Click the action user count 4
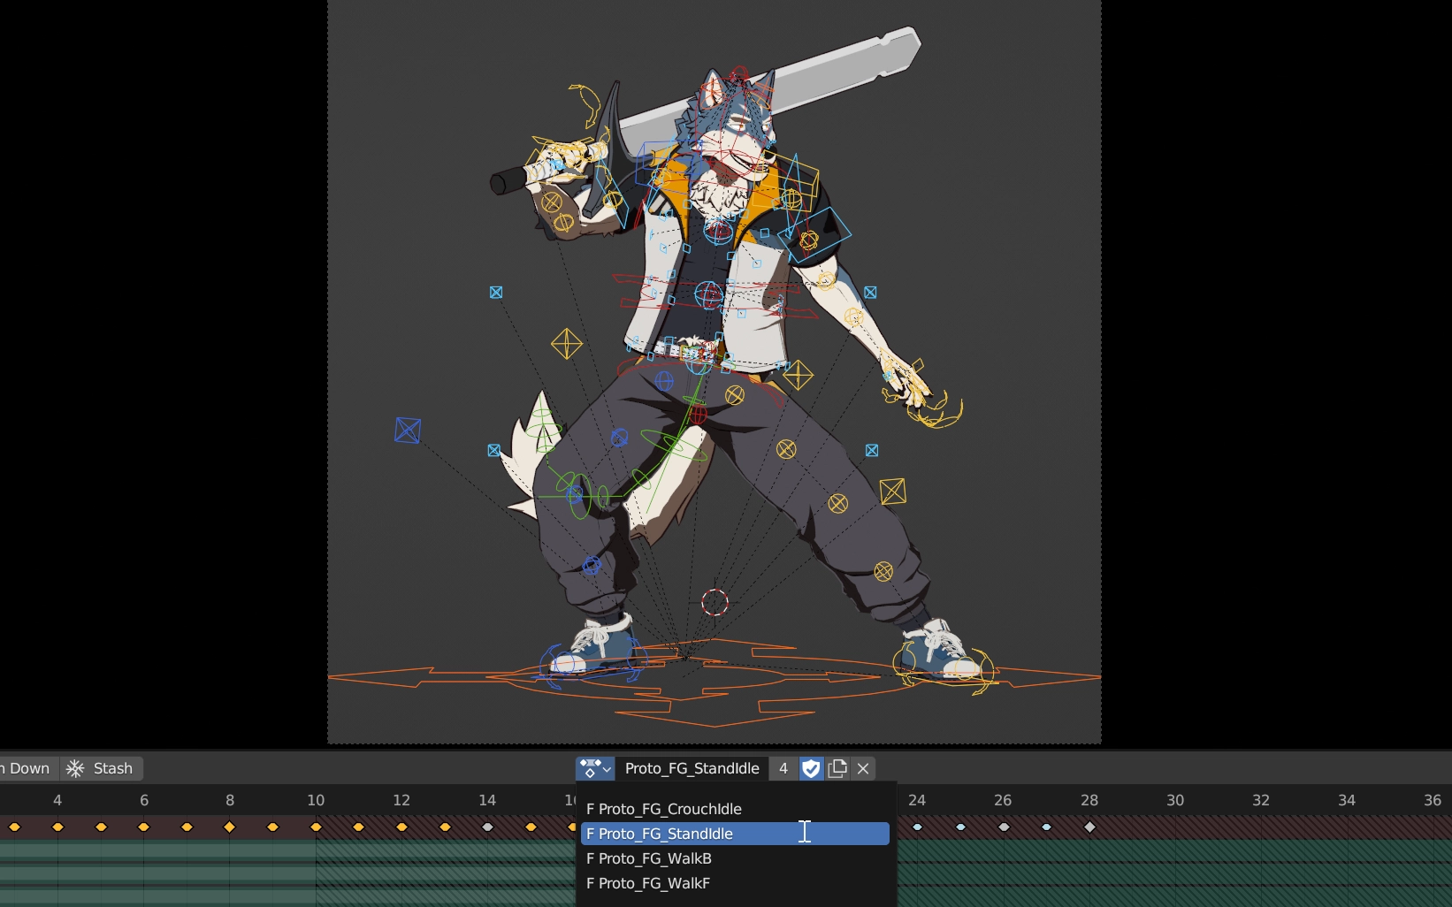1452x907 pixels. click(783, 768)
